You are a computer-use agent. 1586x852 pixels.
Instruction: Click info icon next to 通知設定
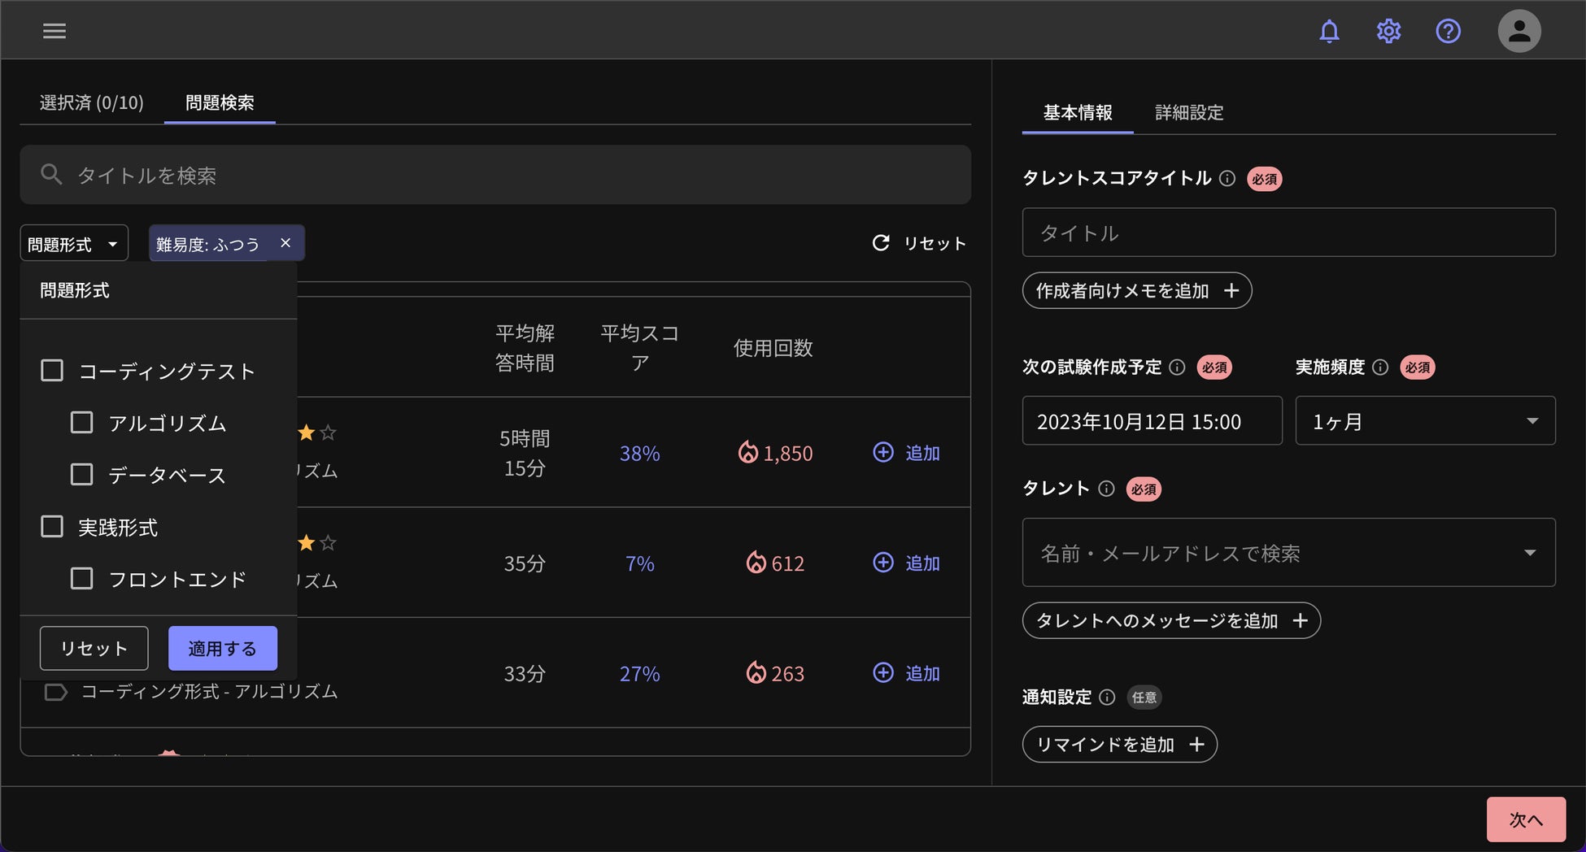click(1107, 698)
